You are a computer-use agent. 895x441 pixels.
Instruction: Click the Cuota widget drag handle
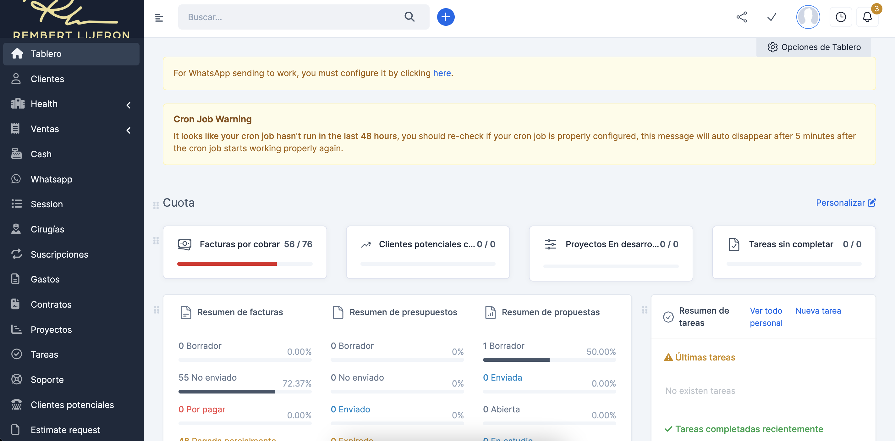[x=156, y=205]
